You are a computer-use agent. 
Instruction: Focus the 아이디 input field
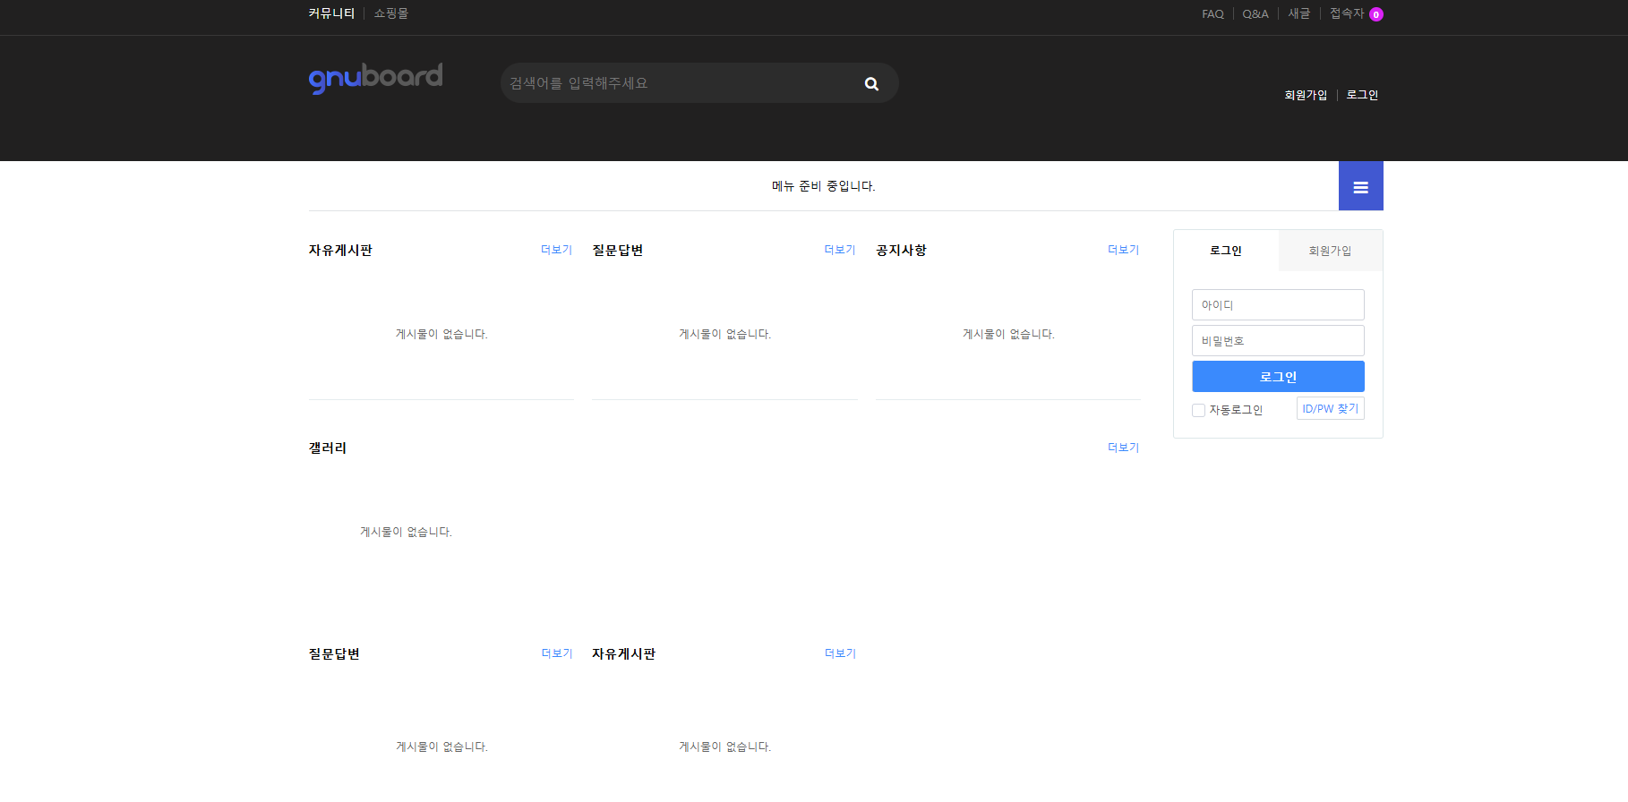1278,304
